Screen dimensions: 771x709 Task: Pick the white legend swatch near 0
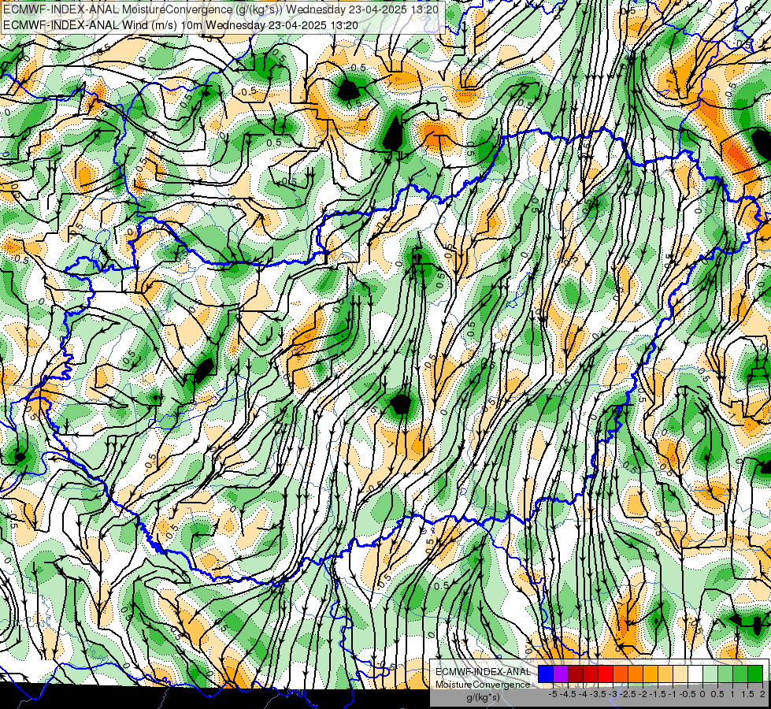tap(695, 674)
